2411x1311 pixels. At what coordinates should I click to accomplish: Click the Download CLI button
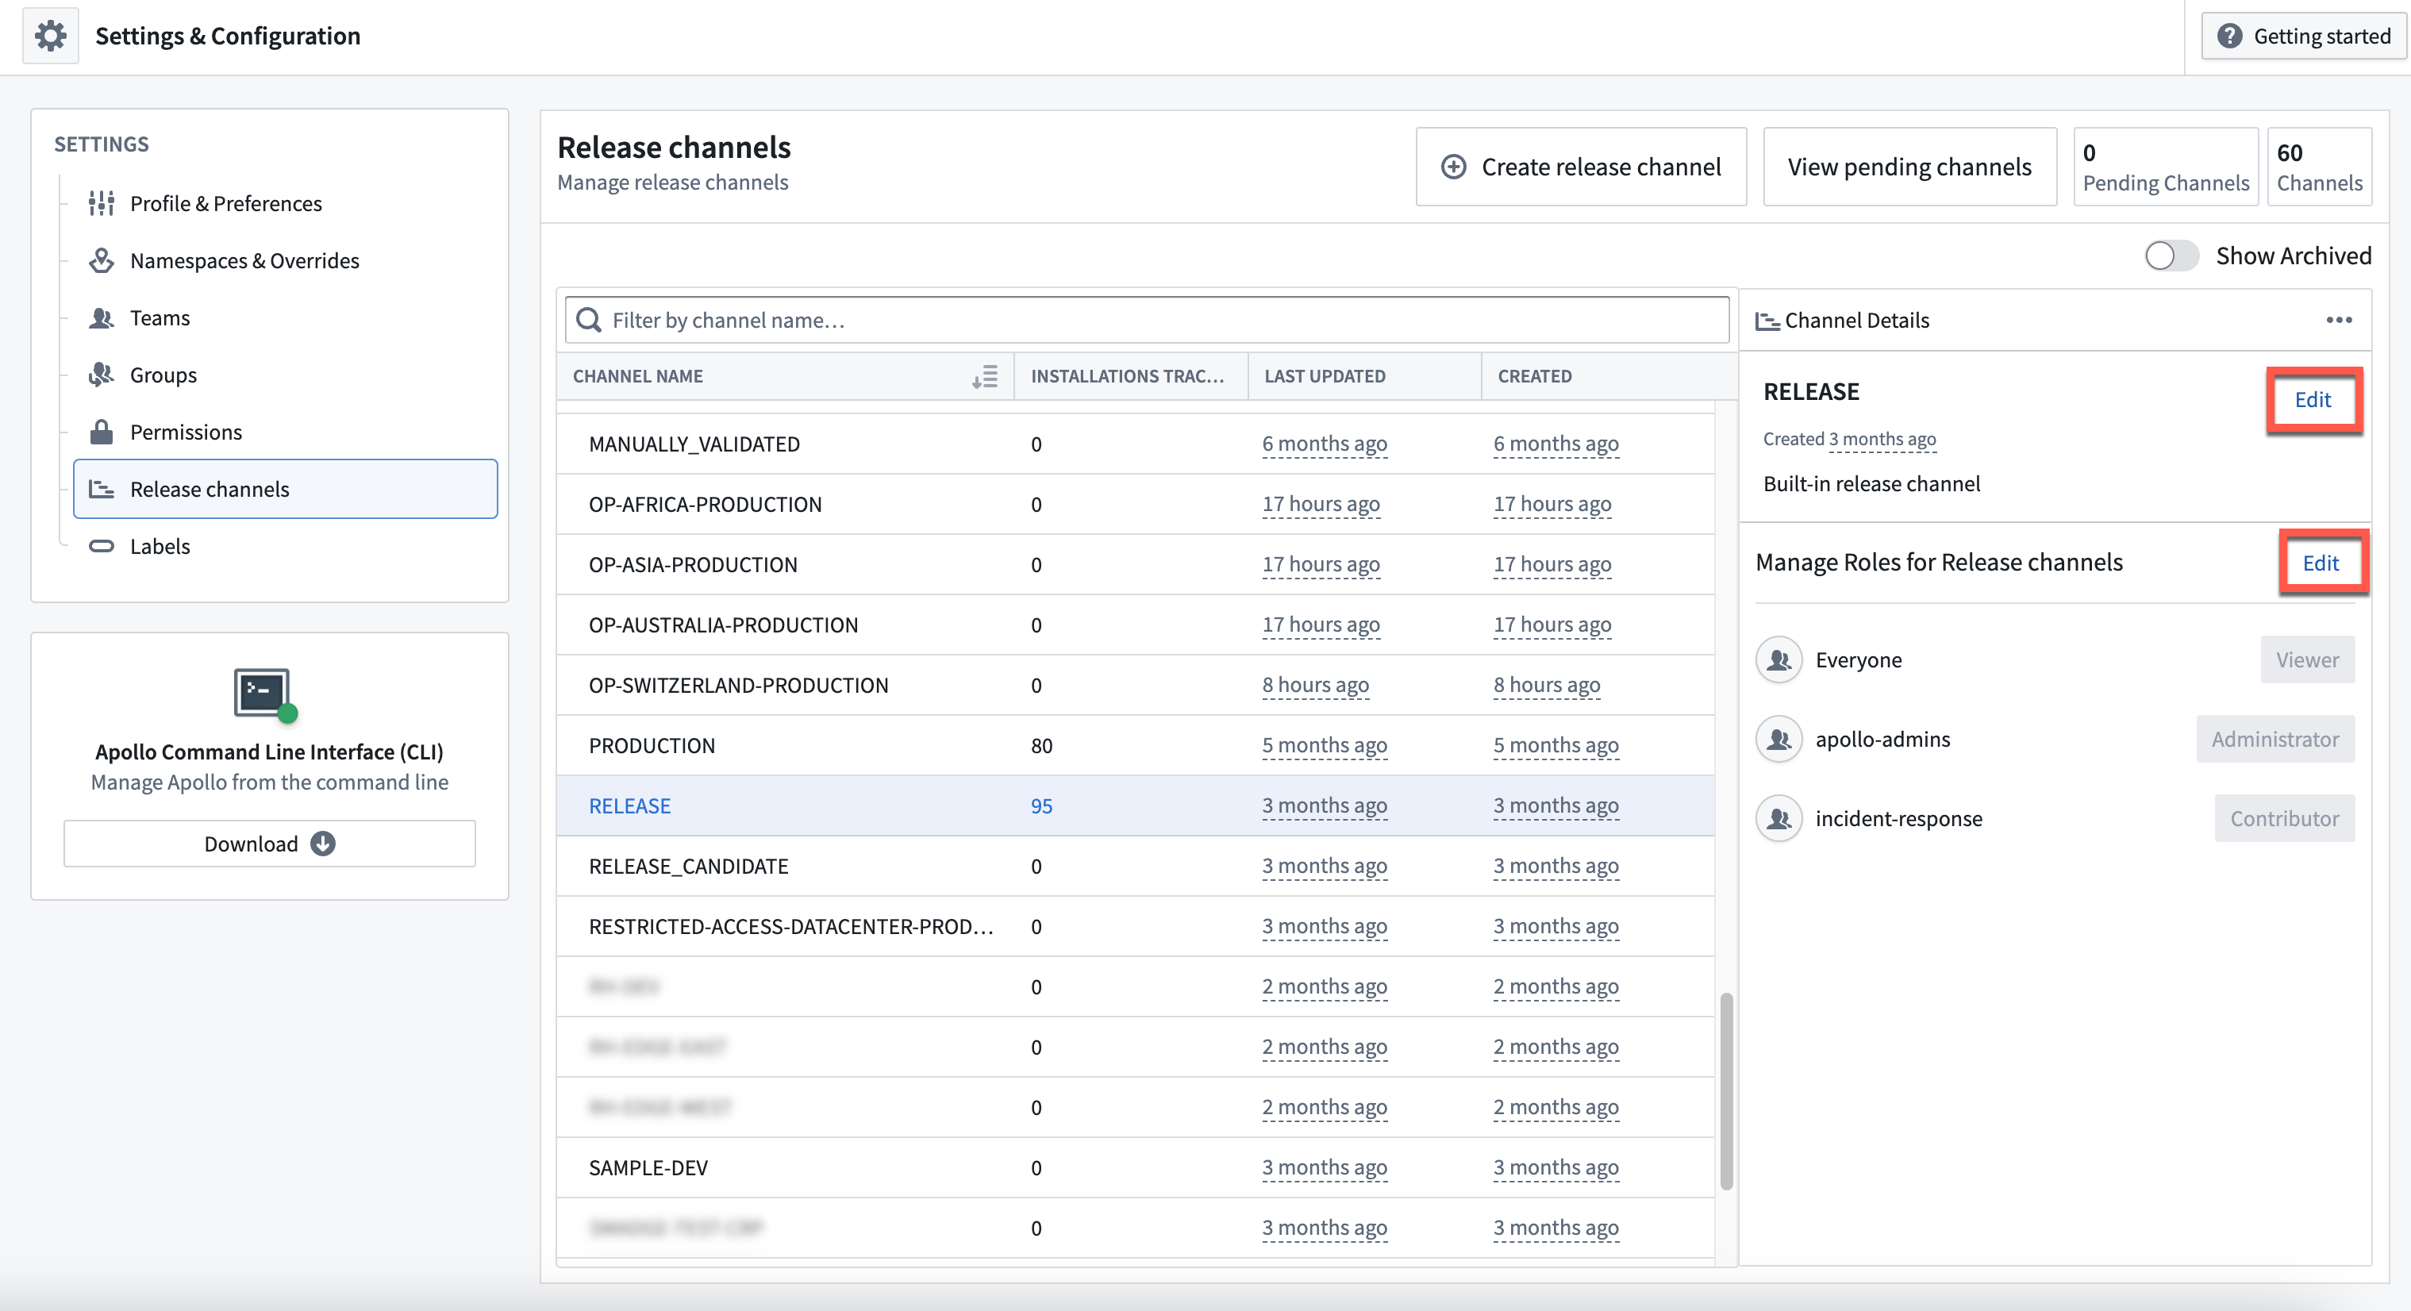point(270,843)
